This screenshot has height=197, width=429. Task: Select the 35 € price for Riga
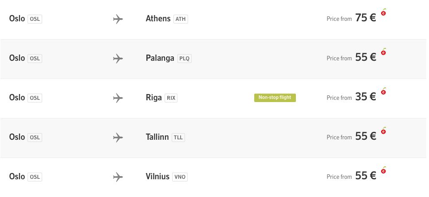pos(366,97)
